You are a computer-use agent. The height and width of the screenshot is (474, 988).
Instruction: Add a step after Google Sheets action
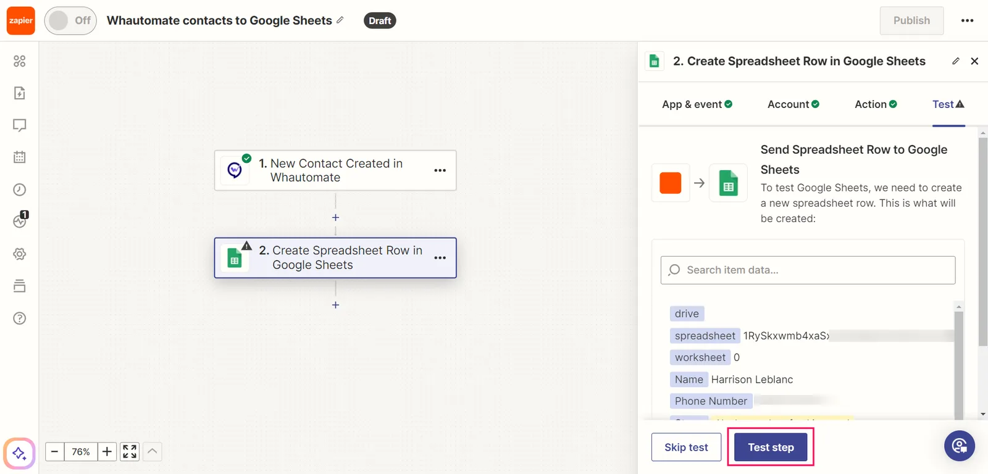pos(335,305)
